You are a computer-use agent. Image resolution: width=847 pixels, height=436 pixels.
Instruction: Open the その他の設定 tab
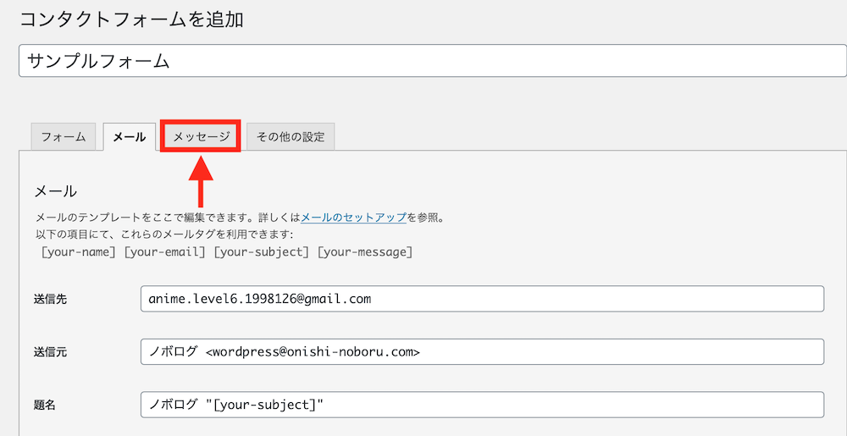pyautogui.click(x=291, y=136)
